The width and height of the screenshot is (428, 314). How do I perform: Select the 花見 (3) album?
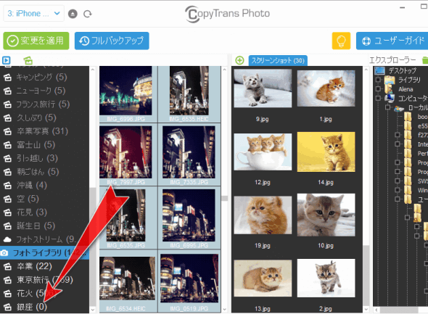44,212
